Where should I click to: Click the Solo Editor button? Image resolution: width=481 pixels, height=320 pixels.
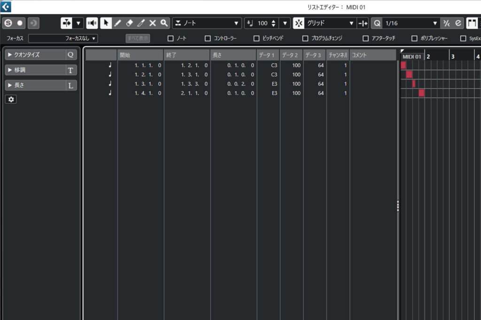coord(8,23)
